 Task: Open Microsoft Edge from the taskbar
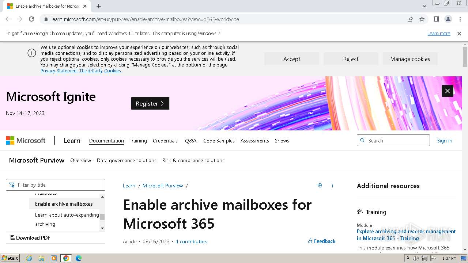coord(78,258)
